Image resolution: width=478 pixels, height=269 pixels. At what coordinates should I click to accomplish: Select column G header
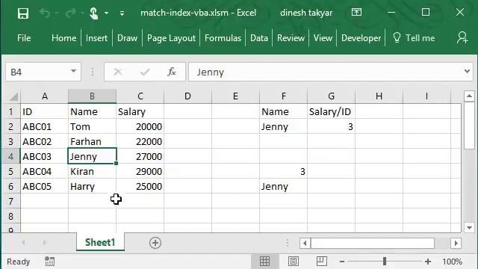(x=331, y=96)
